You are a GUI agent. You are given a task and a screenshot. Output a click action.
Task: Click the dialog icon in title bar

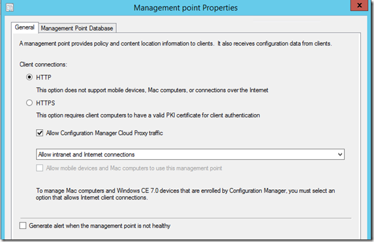tap(10, 8)
